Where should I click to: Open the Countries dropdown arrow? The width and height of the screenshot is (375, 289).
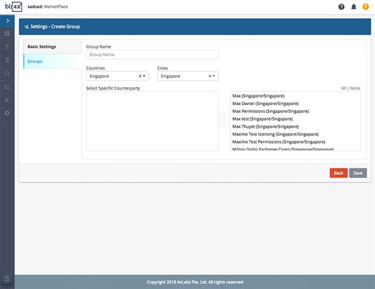(x=144, y=76)
